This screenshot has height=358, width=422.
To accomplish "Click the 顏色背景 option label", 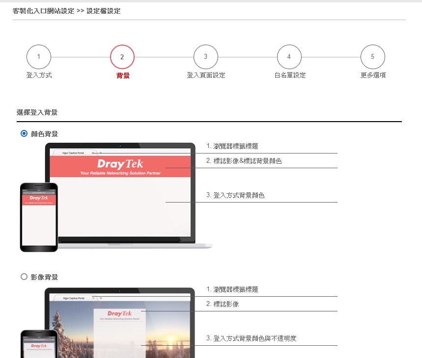I will [x=44, y=134].
